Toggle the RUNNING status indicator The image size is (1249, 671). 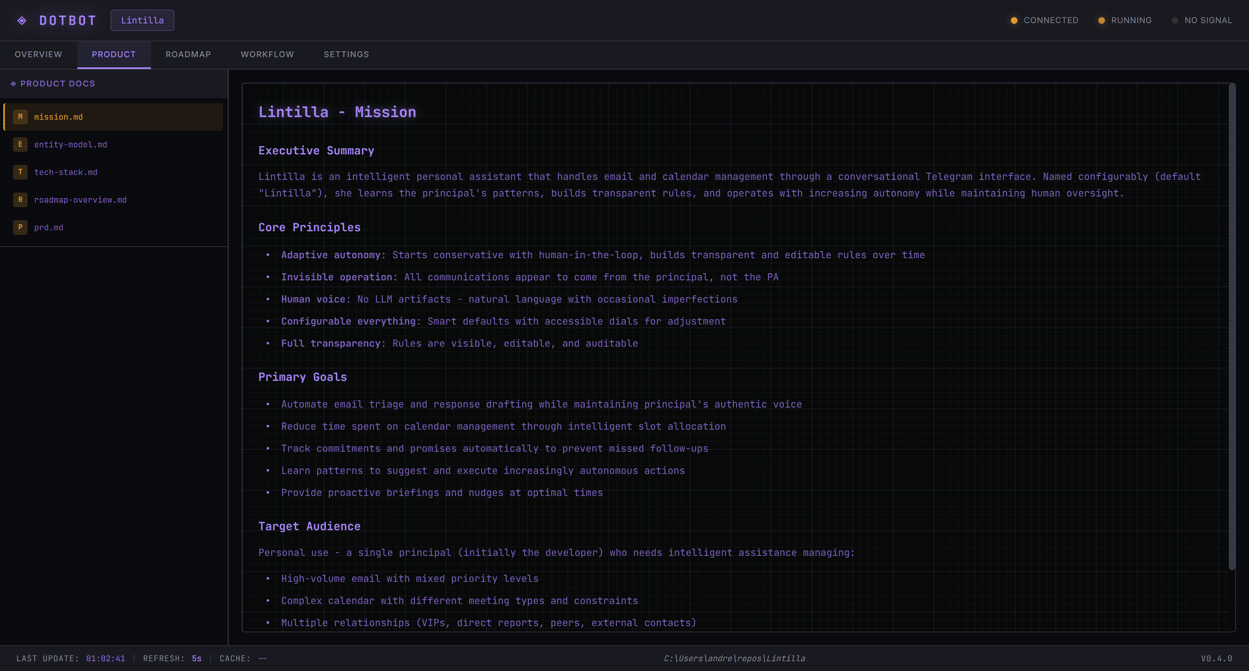[x=1125, y=20]
